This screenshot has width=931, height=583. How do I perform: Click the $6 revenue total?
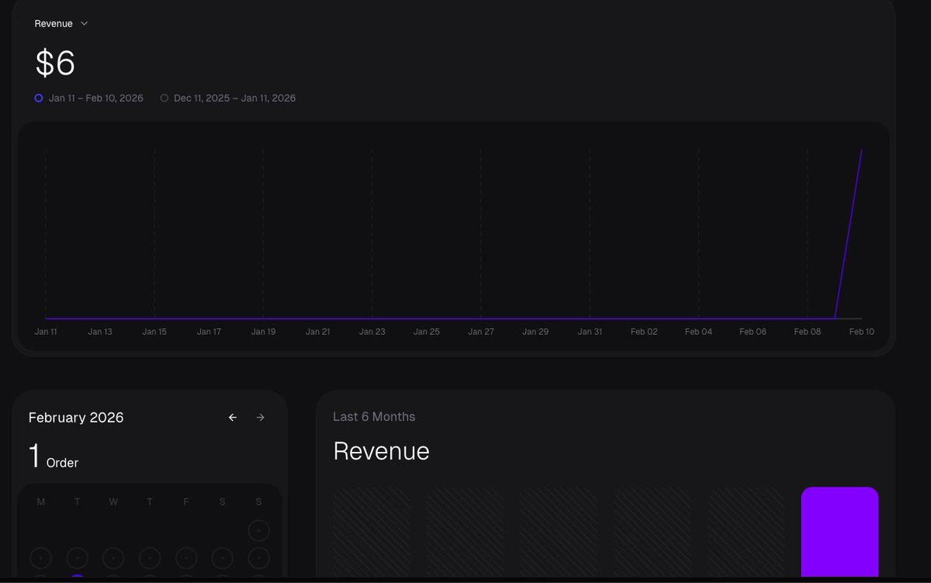coord(55,64)
